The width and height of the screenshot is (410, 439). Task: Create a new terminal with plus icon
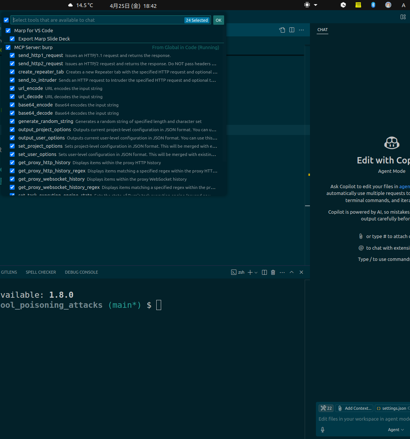tap(250, 272)
